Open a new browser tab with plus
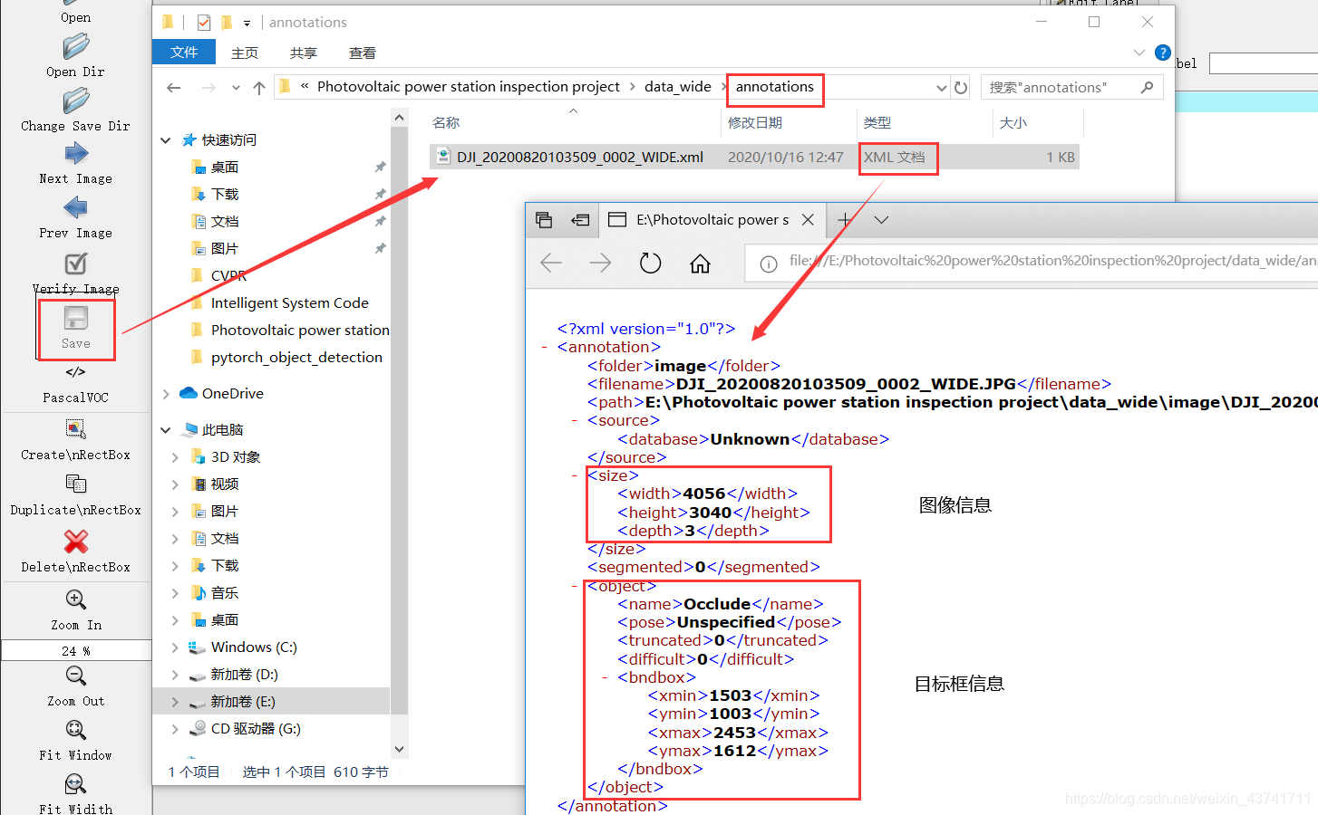Viewport: 1318px width, 815px height. [844, 220]
